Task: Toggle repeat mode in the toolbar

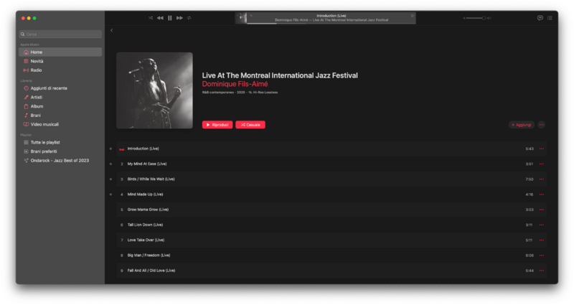Action: (x=189, y=17)
